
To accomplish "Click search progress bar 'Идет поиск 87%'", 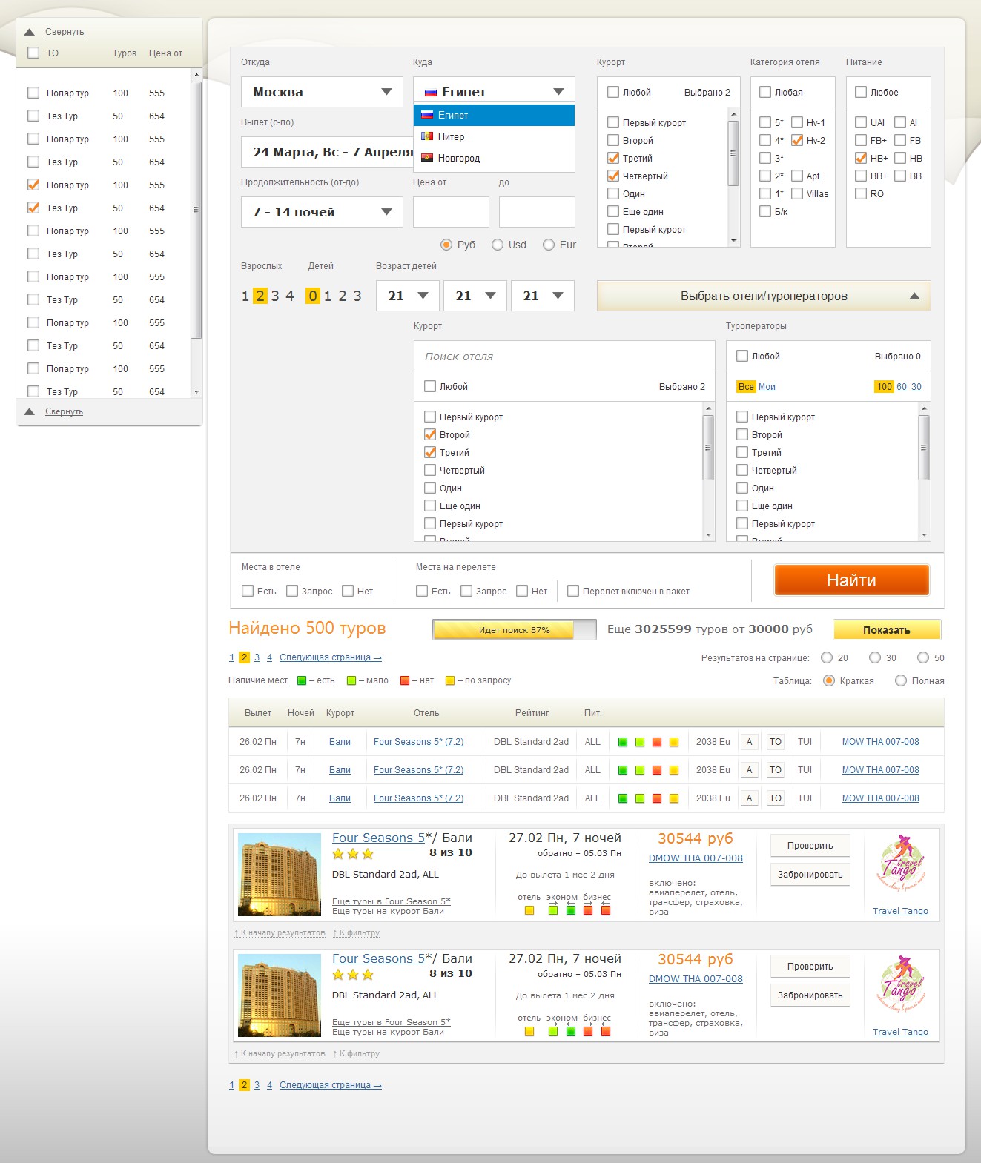I will [x=515, y=630].
